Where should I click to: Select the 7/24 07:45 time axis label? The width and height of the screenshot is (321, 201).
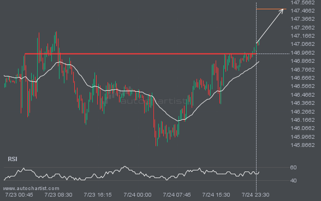[177, 194]
